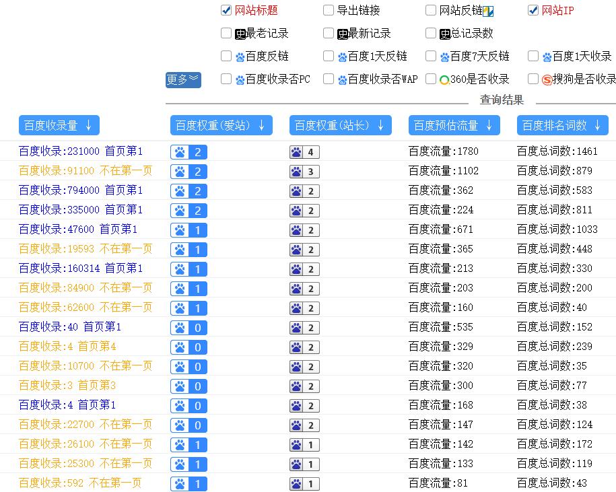Click the 爱站 weight badge in the 百度收录:47600 row
This screenshot has width=616, height=492.
click(189, 230)
